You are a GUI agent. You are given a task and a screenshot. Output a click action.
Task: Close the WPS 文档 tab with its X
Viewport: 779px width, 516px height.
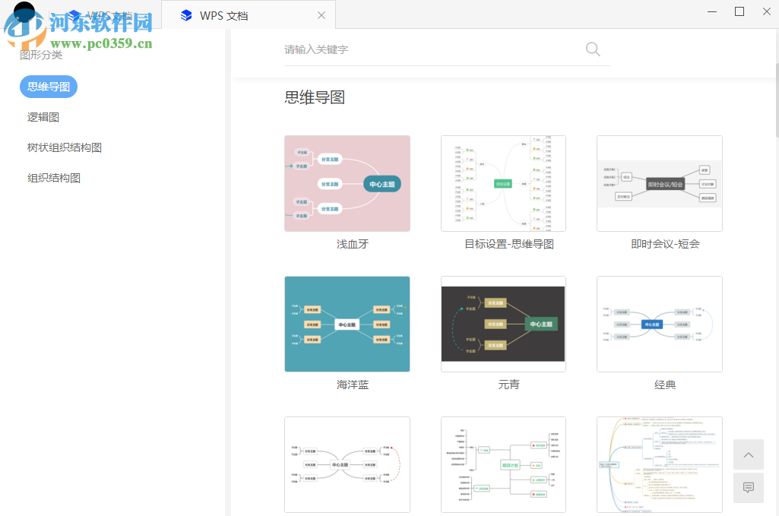(x=321, y=14)
